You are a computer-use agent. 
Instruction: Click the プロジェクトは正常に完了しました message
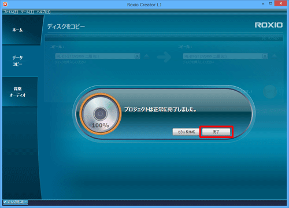pos(160,109)
